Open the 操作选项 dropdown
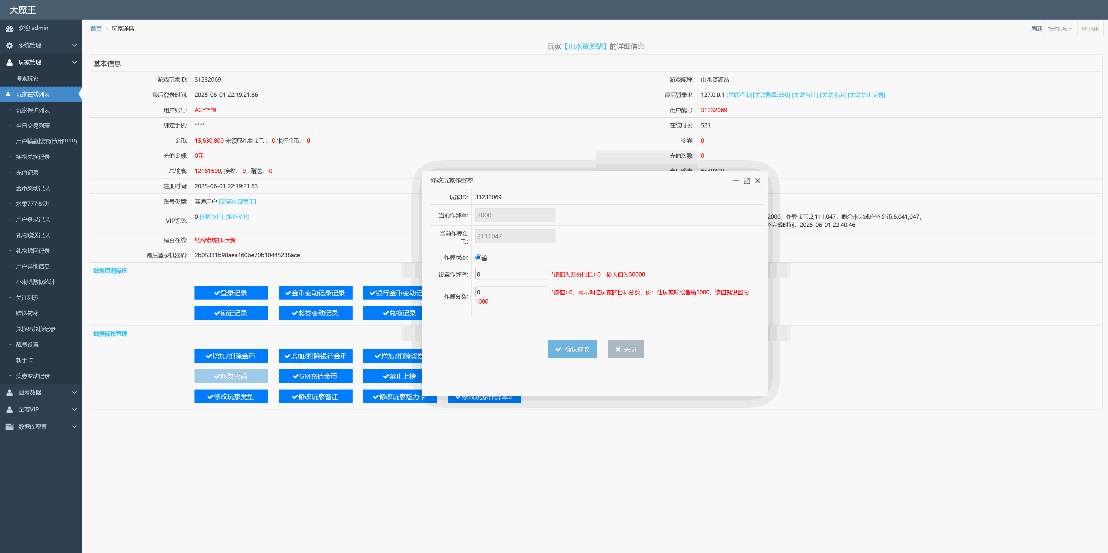Screen dimensions: 1108x553 coord(1060,29)
